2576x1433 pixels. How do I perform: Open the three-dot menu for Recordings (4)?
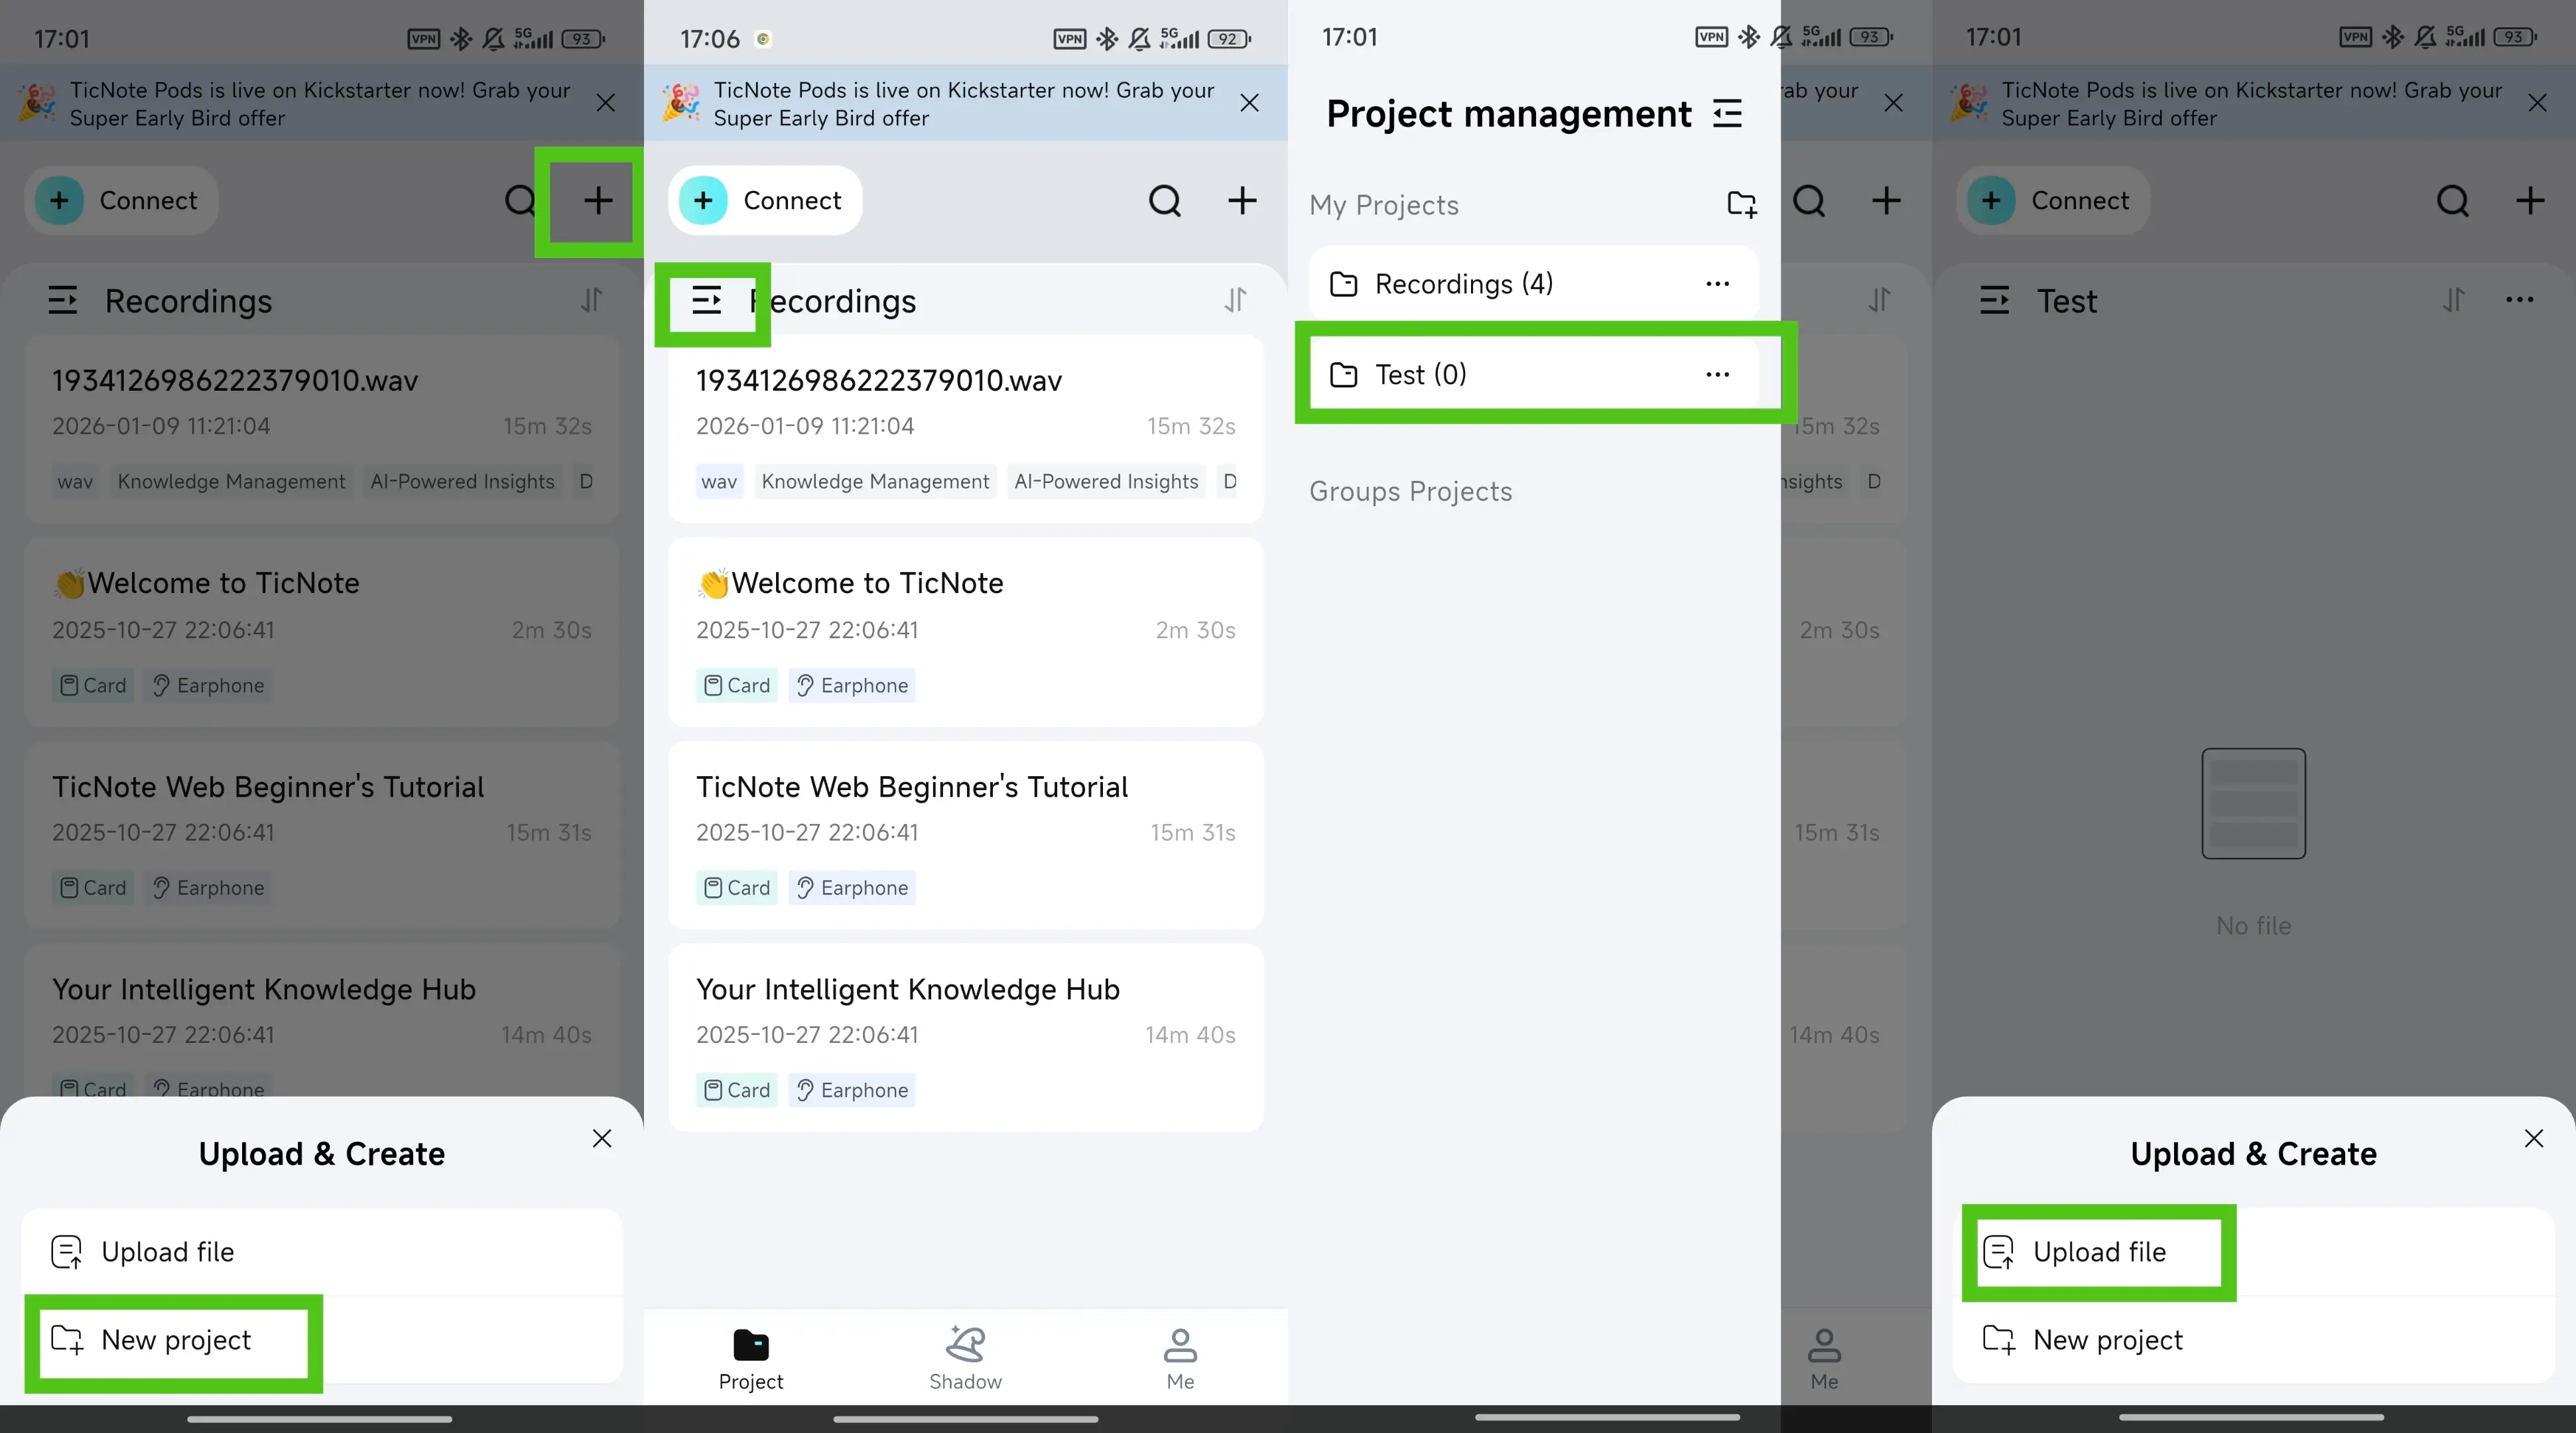(1717, 283)
